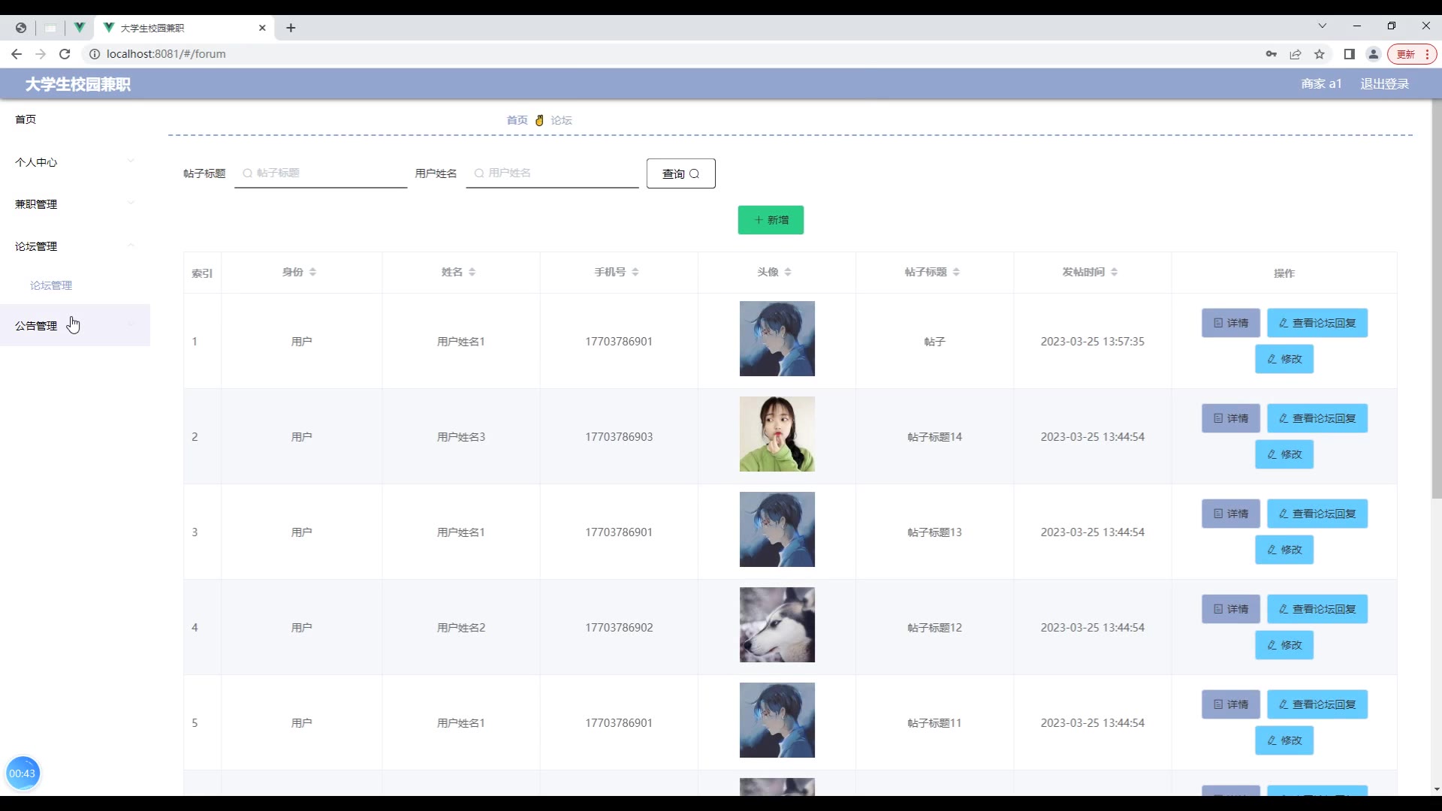Click the password key icon in address bar

1271,54
